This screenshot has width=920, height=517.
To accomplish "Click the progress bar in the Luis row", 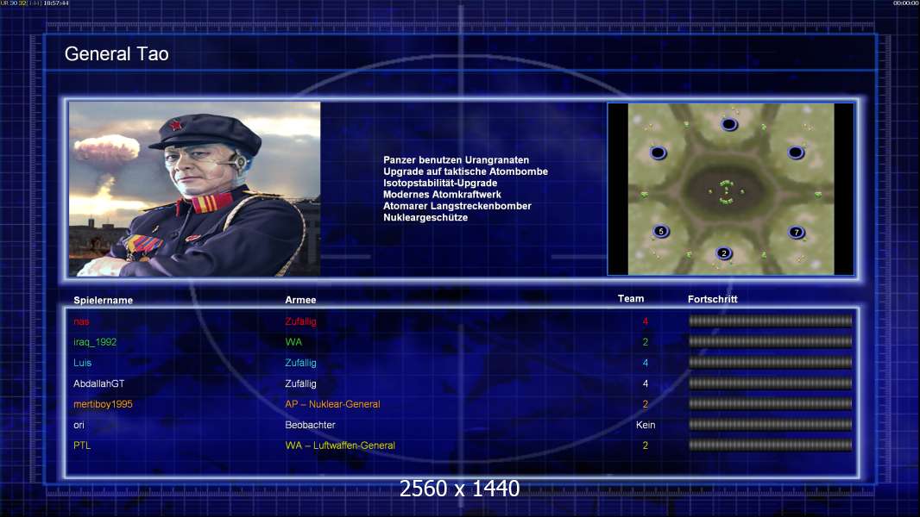I will (770, 363).
